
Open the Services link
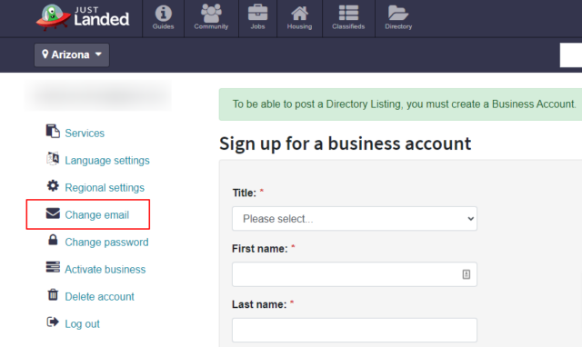85,134
